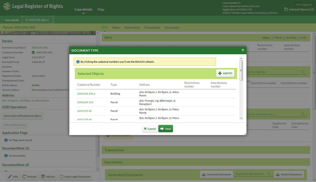
Task: Close the B: 6001206.306 tab
Action: (48, 20)
